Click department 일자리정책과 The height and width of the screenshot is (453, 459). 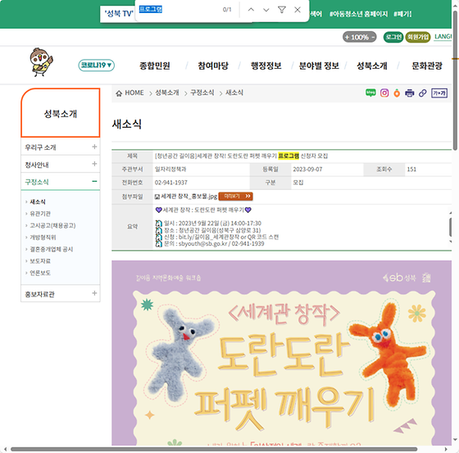[x=170, y=169]
